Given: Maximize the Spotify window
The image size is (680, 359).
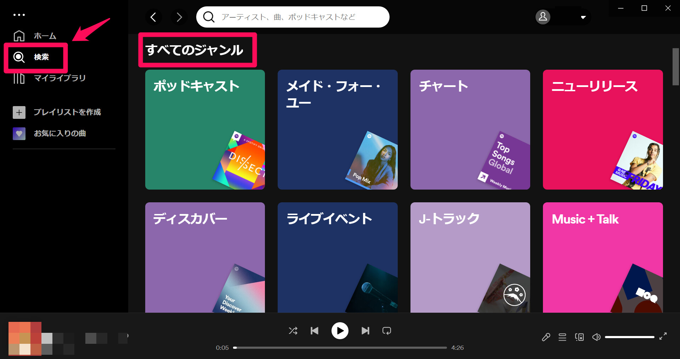Looking at the screenshot, I should tap(644, 8).
